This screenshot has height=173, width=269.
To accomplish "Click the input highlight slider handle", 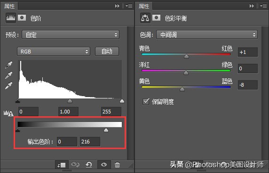I will [122, 101].
